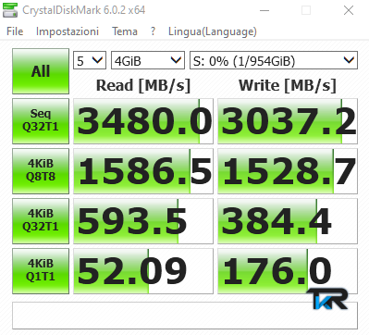Open the Lingua(Language) menu
The width and height of the screenshot is (369, 335).
pyautogui.click(x=213, y=31)
